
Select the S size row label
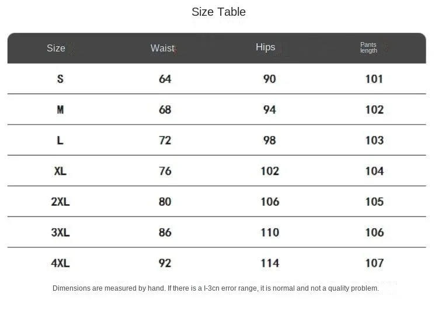pyautogui.click(x=60, y=79)
